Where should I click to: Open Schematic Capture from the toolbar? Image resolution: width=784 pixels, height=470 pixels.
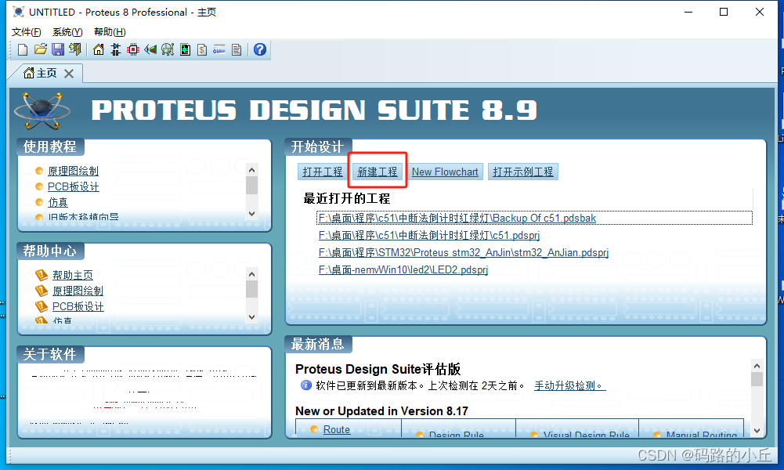pyautogui.click(x=116, y=49)
